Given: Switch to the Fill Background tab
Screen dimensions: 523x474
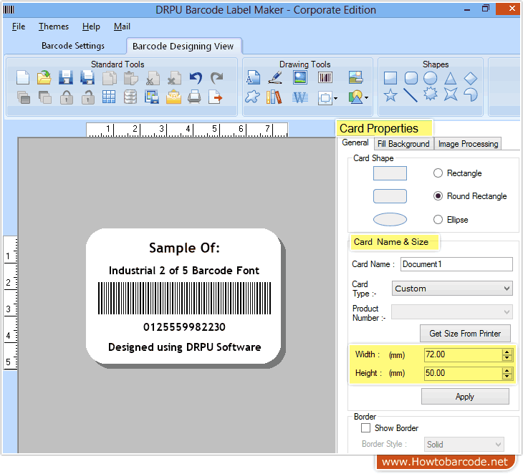Looking at the screenshot, I should [403, 144].
